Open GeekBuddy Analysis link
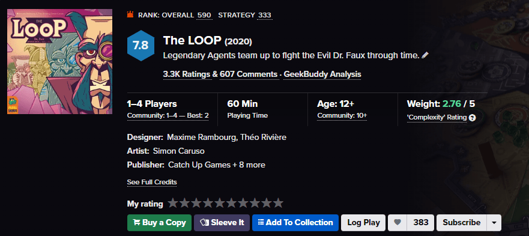 click(x=322, y=74)
